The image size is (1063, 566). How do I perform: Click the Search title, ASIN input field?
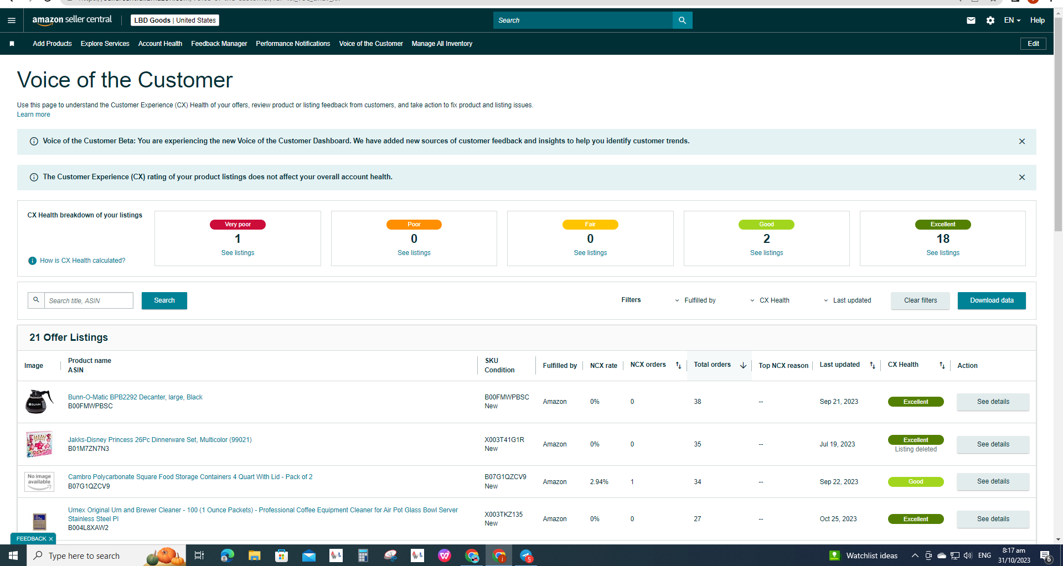point(89,300)
